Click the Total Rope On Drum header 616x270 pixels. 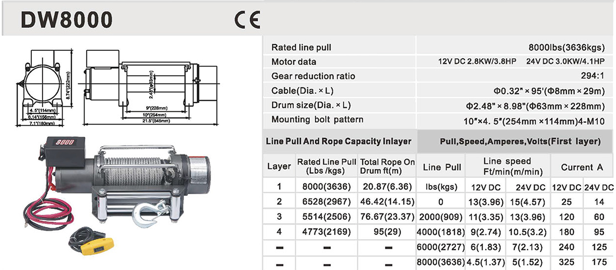(x=387, y=166)
